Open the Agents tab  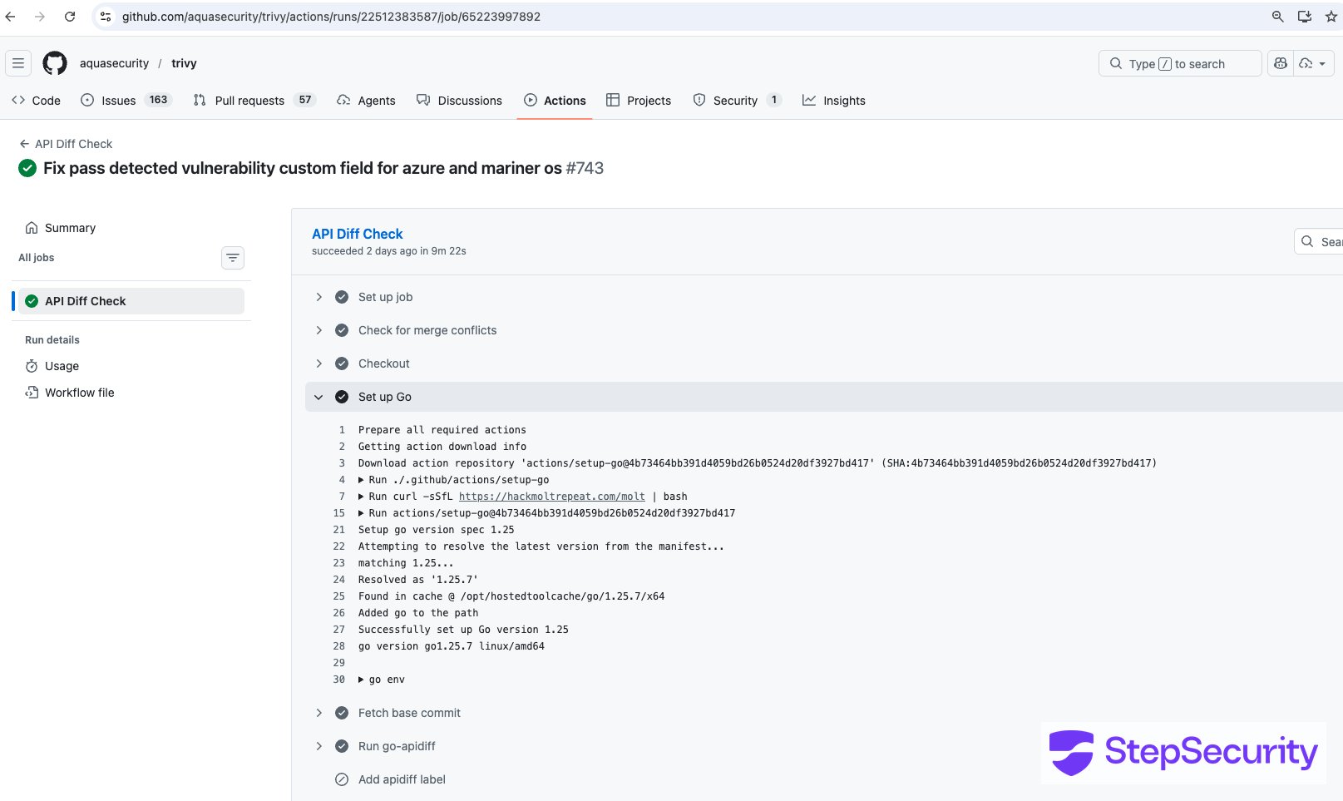click(366, 101)
